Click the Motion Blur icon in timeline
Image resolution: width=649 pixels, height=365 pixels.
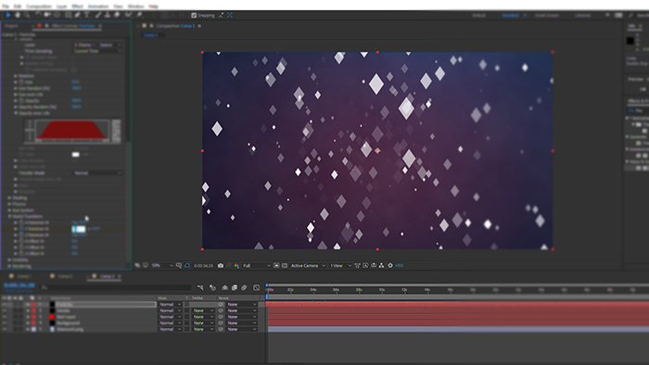tap(244, 287)
